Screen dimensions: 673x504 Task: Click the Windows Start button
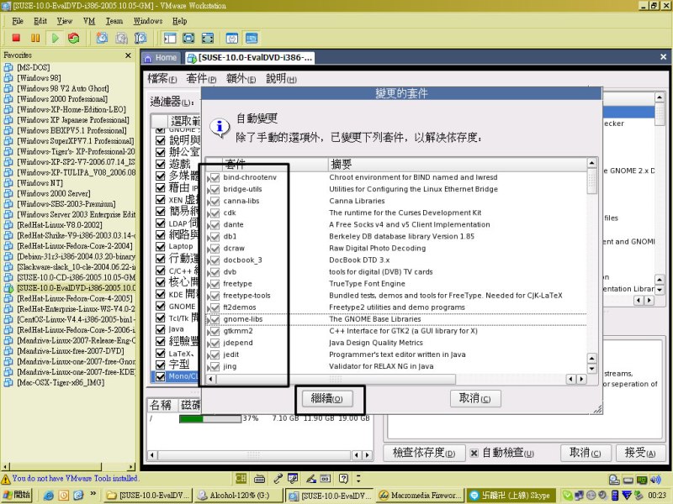click(16, 495)
